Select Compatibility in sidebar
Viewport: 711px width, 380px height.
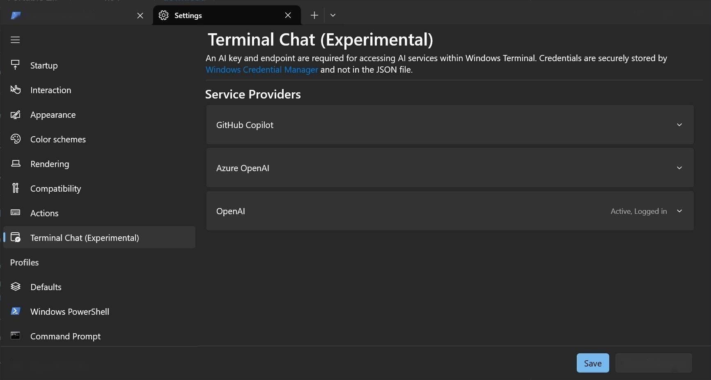tap(99, 188)
